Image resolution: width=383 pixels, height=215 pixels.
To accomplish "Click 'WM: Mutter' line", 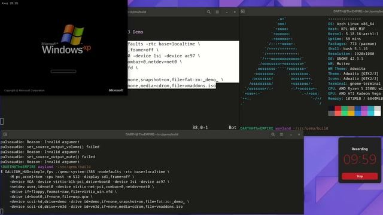I will pyautogui.click(x=339, y=64).
